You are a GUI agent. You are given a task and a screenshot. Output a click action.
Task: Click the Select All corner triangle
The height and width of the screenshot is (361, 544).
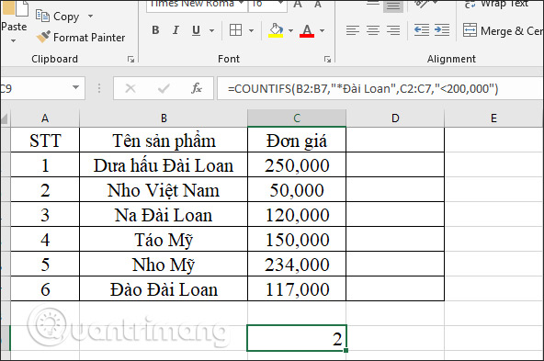pos(5,118)
